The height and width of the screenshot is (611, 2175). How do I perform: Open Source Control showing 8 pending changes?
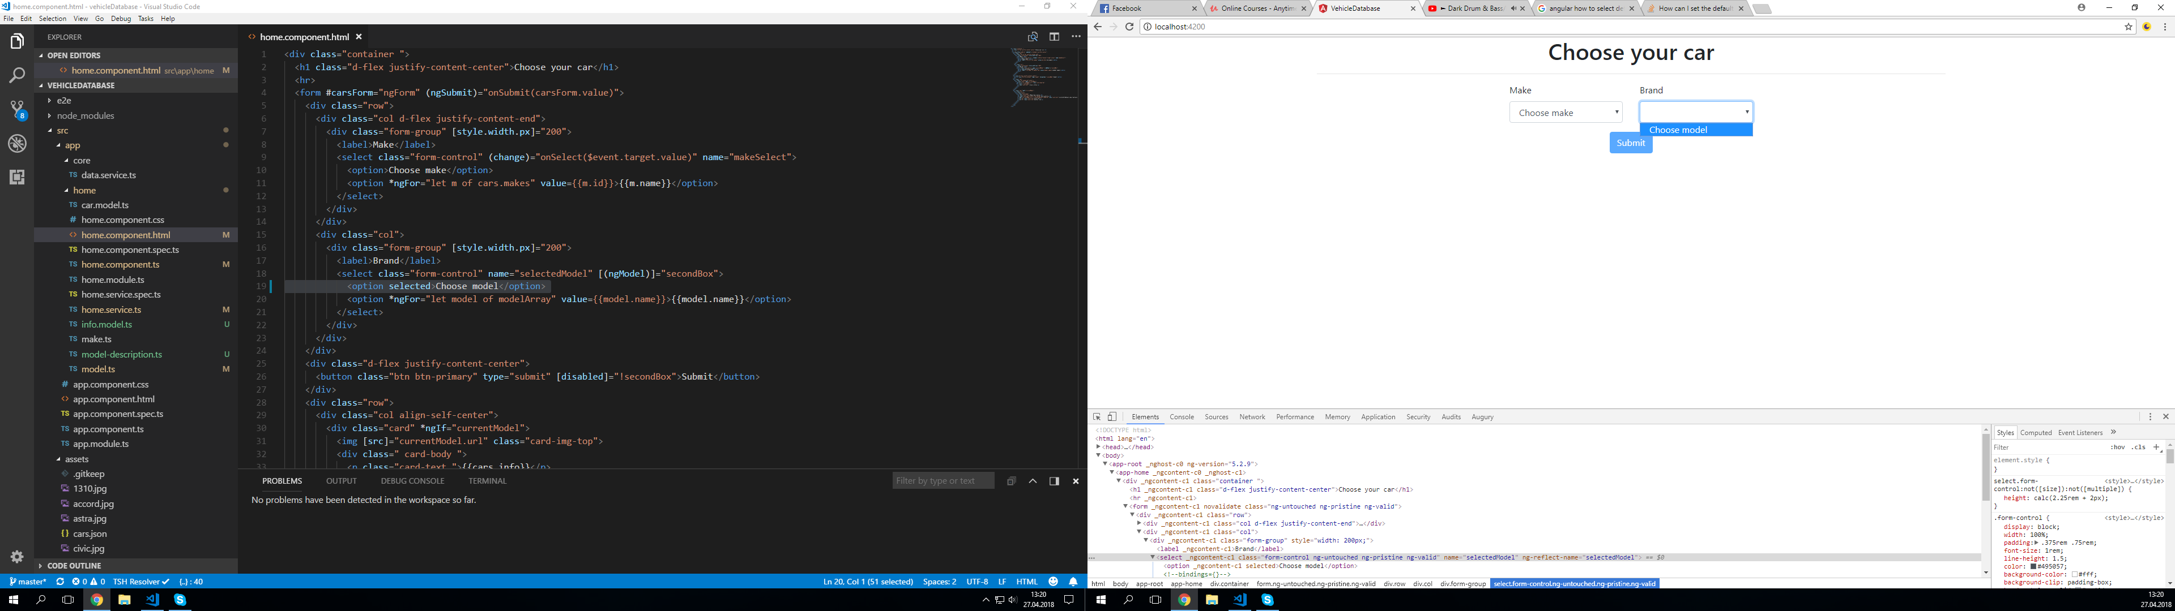[16, 108]
